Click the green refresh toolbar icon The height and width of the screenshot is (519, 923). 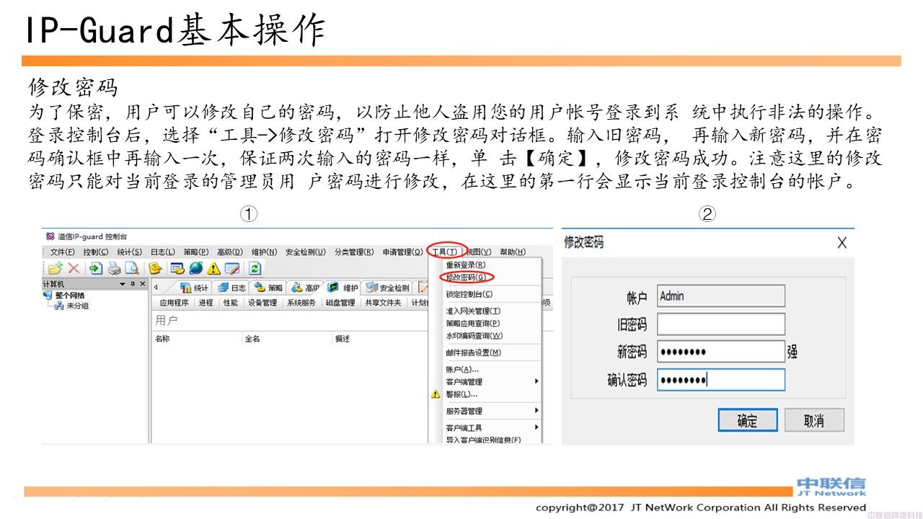[255, 268]
